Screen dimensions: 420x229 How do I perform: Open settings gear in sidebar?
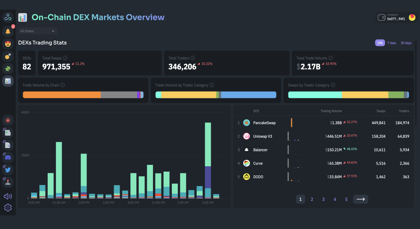coord(8,208)
